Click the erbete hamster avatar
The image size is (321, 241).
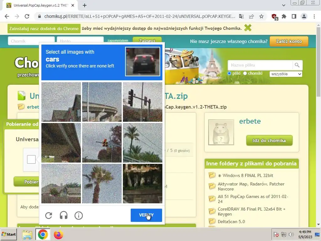point(221,132)
